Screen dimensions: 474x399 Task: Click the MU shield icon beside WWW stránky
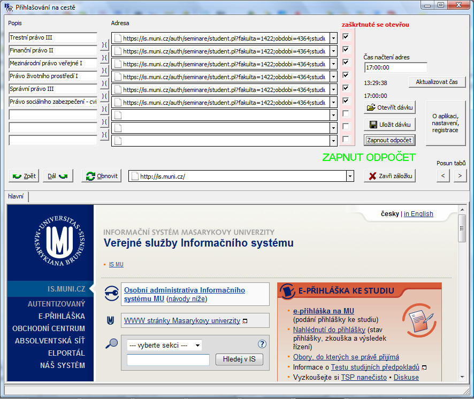tap(111, 320)
